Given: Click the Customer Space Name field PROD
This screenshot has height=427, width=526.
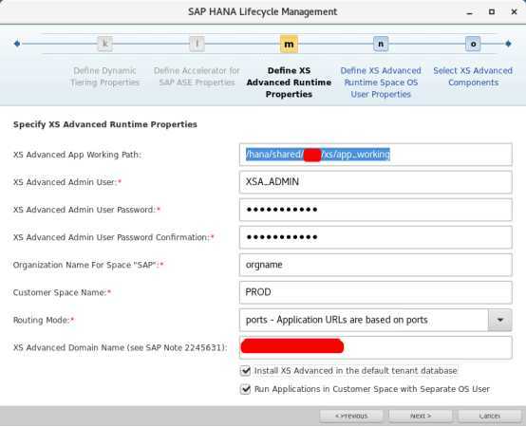Looking at the screenshot, I should click(376, 292).
